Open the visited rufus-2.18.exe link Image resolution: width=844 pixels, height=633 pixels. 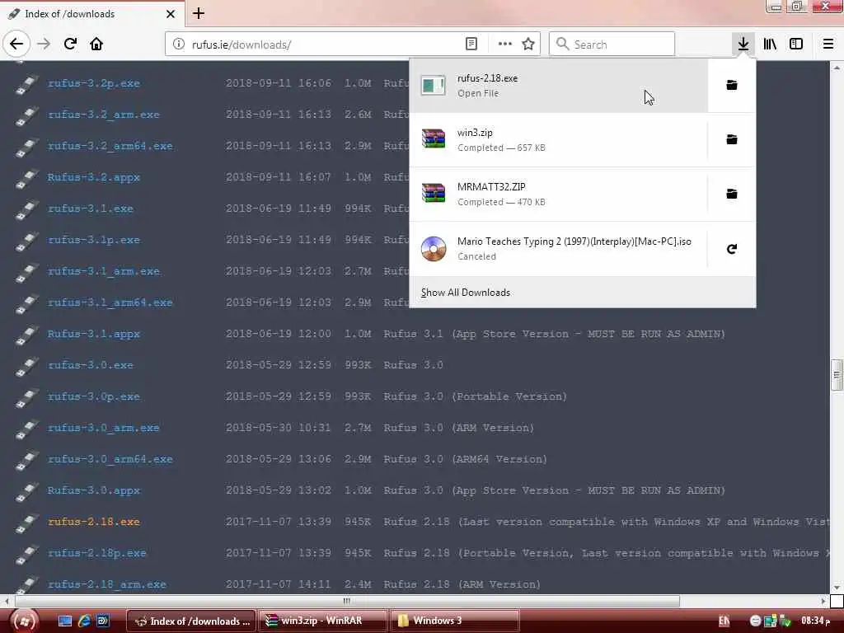[x=94, y=522]
